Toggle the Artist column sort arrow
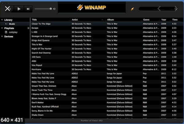 (103, 20)
